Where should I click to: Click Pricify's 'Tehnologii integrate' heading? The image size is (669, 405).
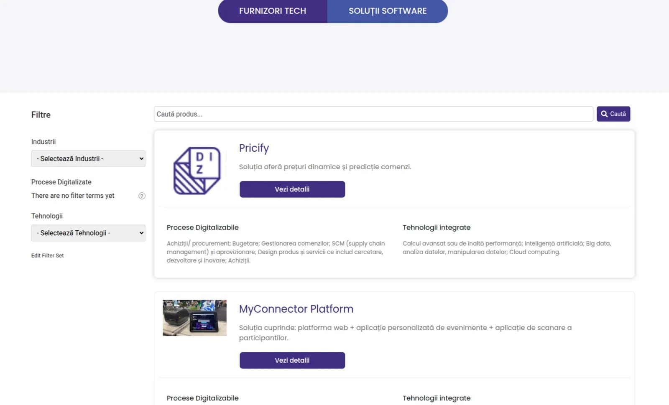pyautogui.click(x=437, y=227)
